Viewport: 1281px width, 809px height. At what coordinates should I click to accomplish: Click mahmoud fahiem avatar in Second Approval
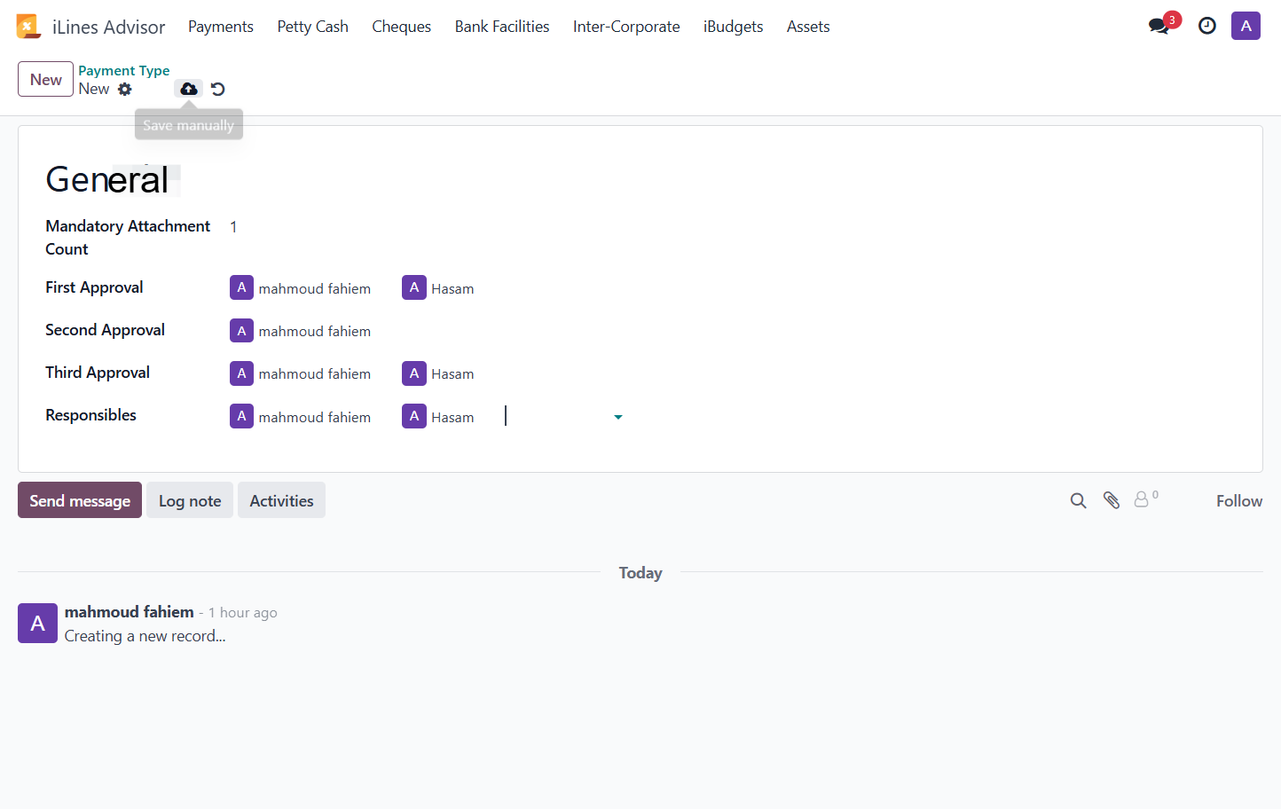click(241, 330)
